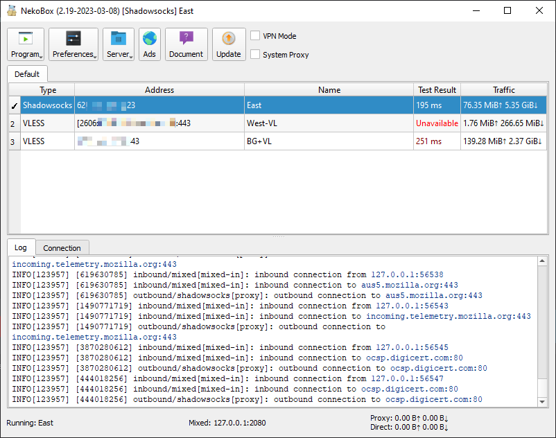This screenshot has height=438, width=556.
Task: Click the checkmark on the active Shadowsocks row
Action: [x=15, y=105]
